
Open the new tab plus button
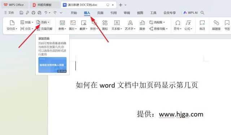pos(121,5)
